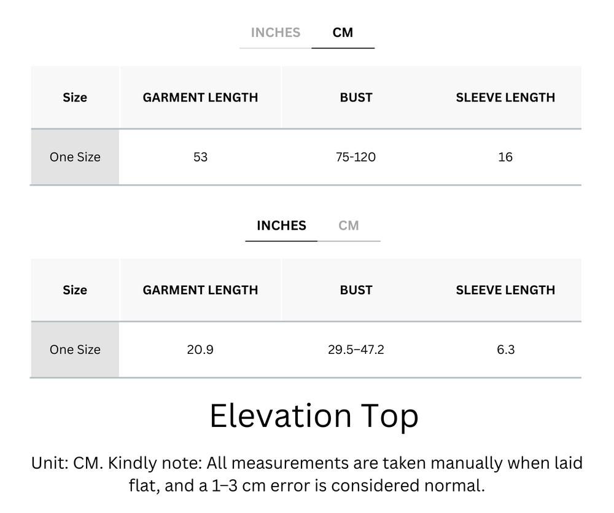This screenshot has height=513, width=614.
Task: Switch the top table to INCHES
Action: (274, 33)
